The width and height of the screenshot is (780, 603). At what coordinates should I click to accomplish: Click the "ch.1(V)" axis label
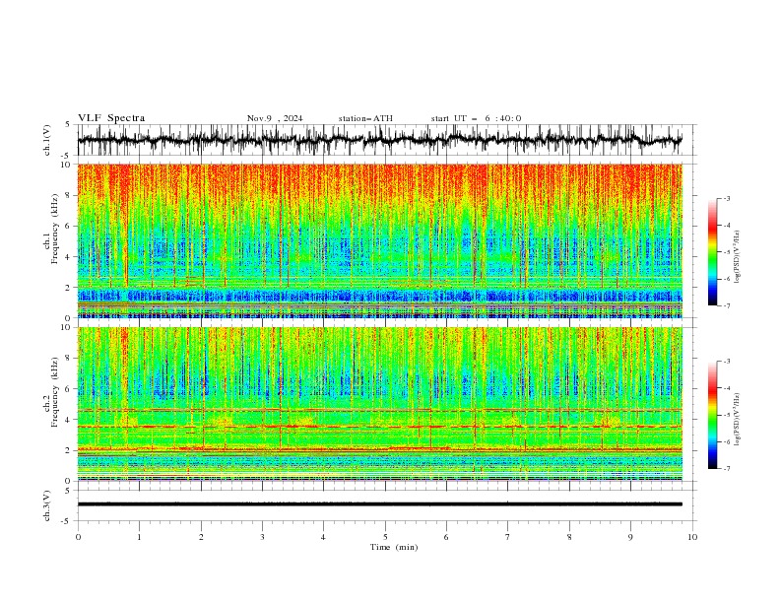coord(47,140)
